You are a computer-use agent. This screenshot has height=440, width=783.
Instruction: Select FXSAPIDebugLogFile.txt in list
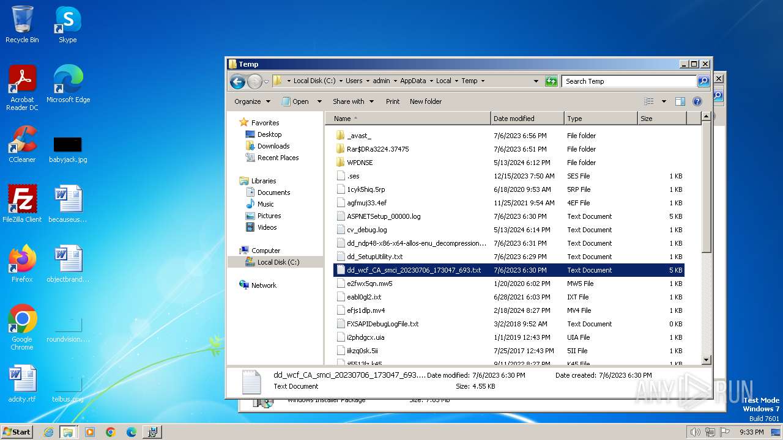[x=509, y=324]
